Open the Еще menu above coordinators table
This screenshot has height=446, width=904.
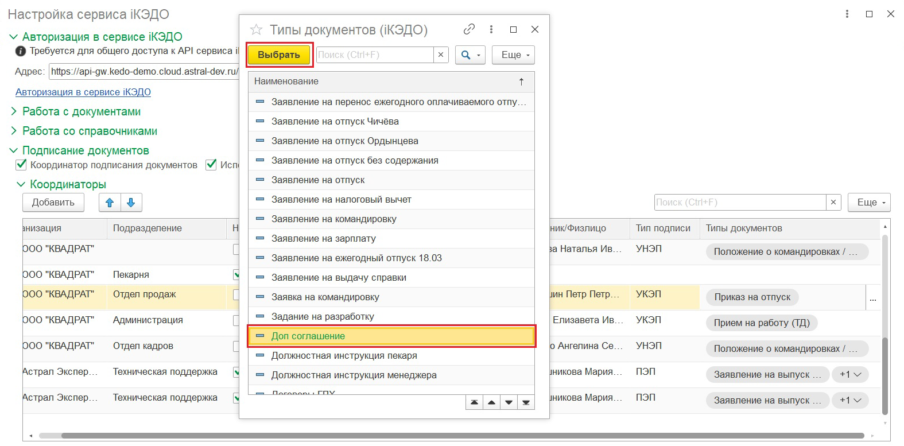[x=869, y=203]
